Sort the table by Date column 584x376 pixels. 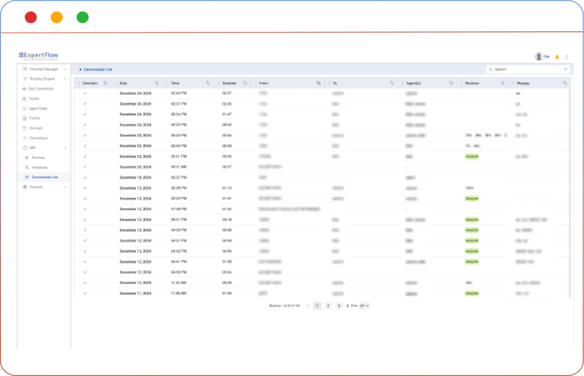(x=157, y=83)
